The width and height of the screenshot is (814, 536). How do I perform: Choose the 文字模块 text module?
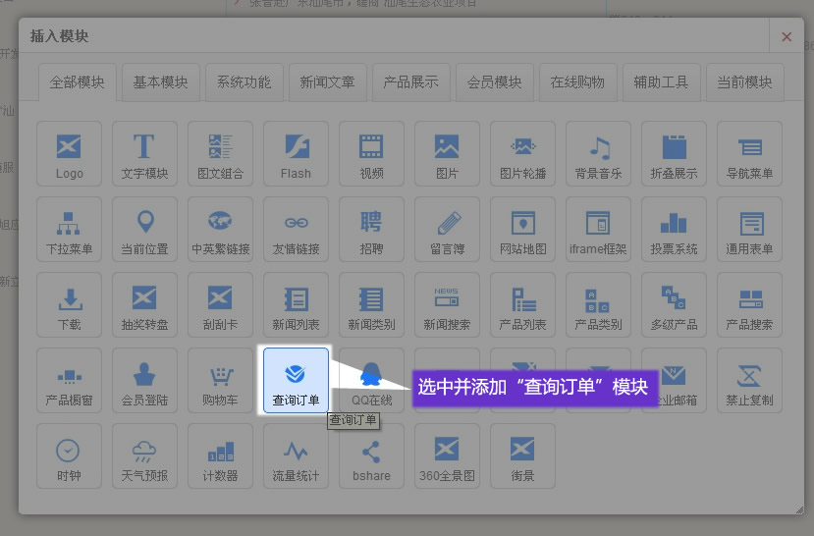click(144, 153)
